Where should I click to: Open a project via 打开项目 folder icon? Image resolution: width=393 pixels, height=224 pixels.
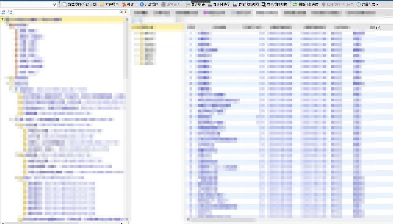click(102, 4)
